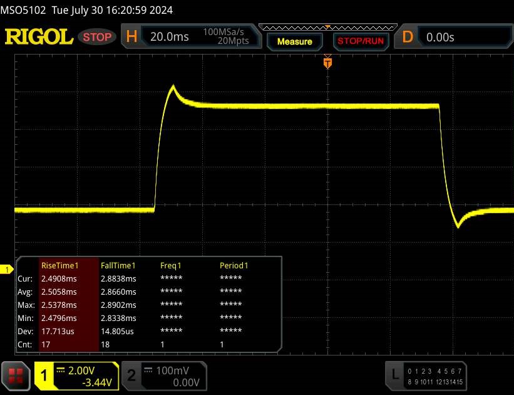Click FallTime1 max value 2.8902ms

coord(118,305)
